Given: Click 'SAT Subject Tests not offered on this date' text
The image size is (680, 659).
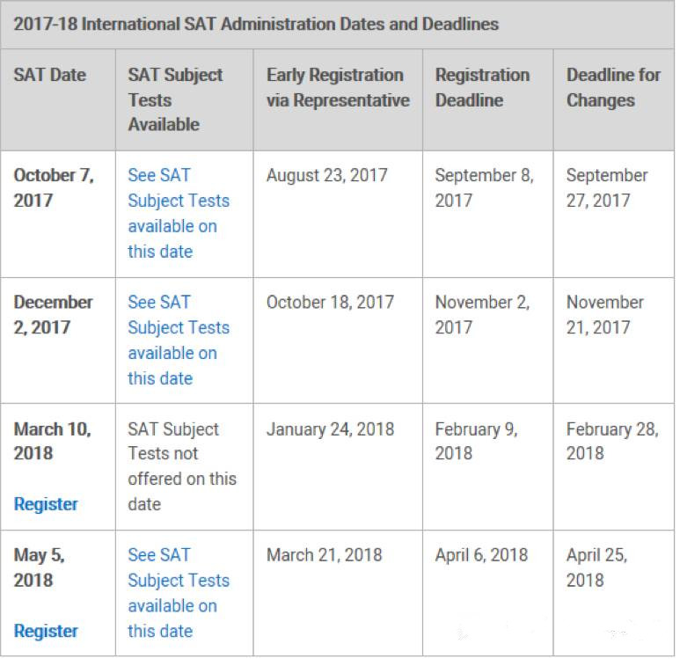Looking at the screenshot, I should (x=181, y=466).
